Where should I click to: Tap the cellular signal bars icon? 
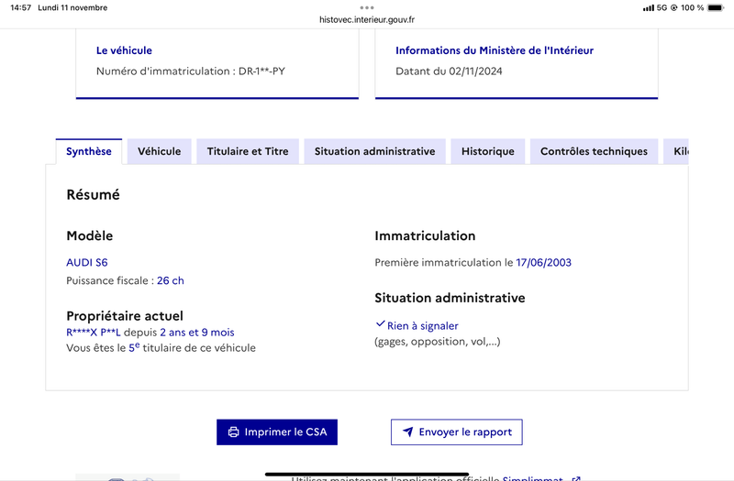click(x=649, y=7)
